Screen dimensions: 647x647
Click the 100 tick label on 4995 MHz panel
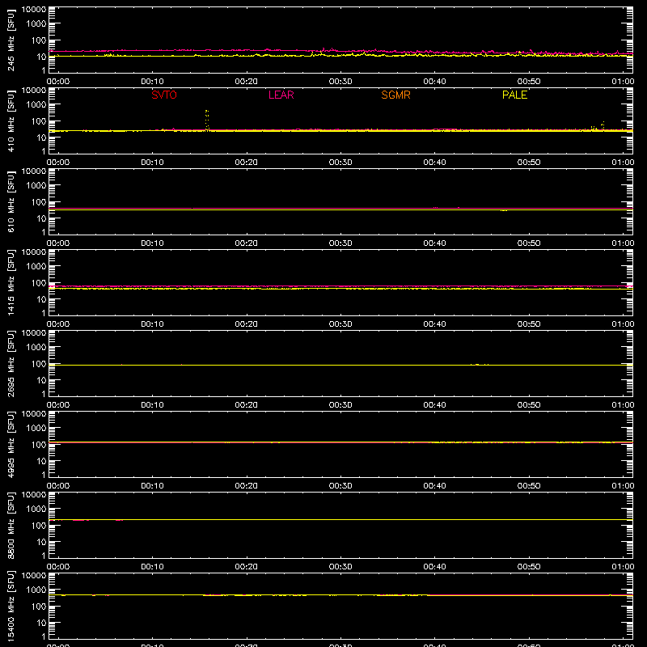[x=39, y=445]
